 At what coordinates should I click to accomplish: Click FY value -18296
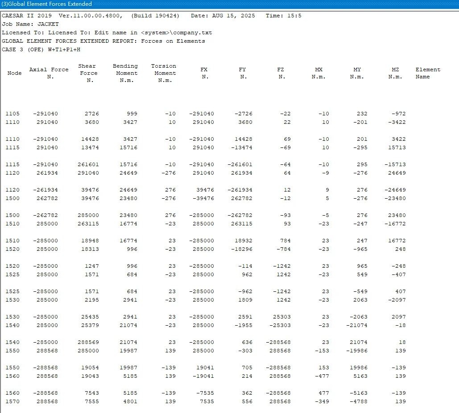click(242, 249)
